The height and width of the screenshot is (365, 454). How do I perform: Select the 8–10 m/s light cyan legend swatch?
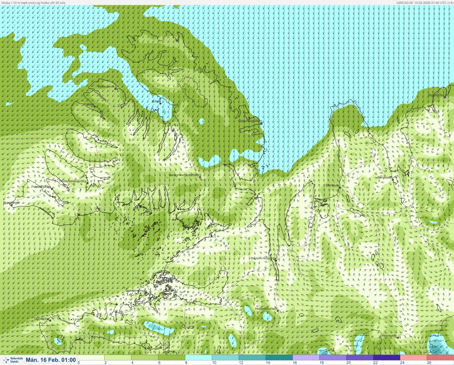point(199,358)
